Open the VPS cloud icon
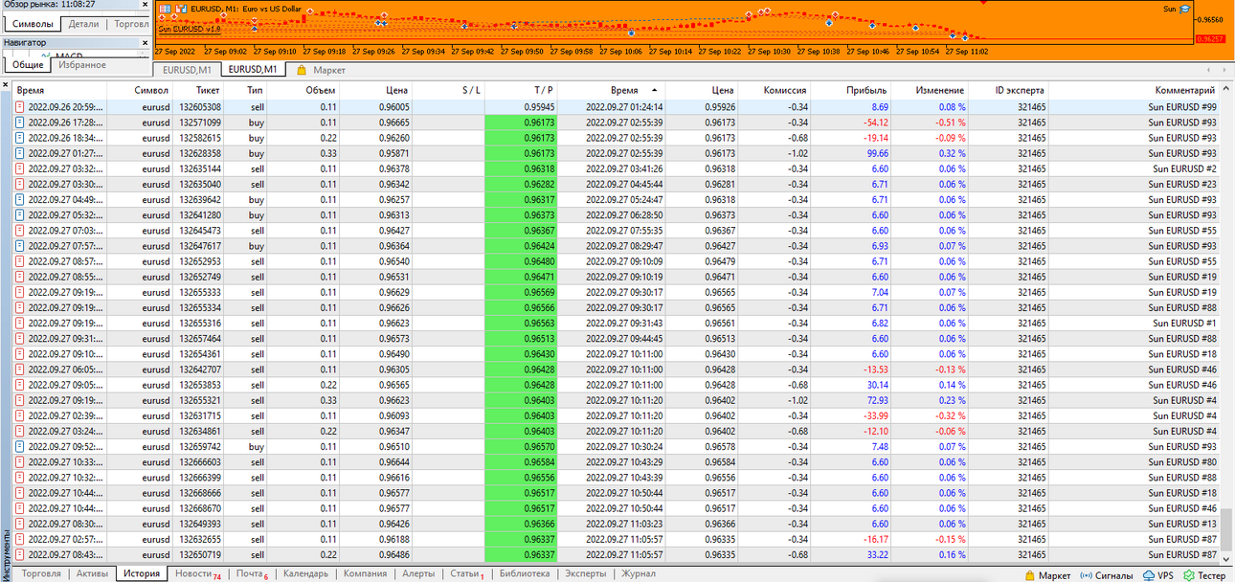The height and width of the screenshot is (582, 1235). [x=1149, y=575]
